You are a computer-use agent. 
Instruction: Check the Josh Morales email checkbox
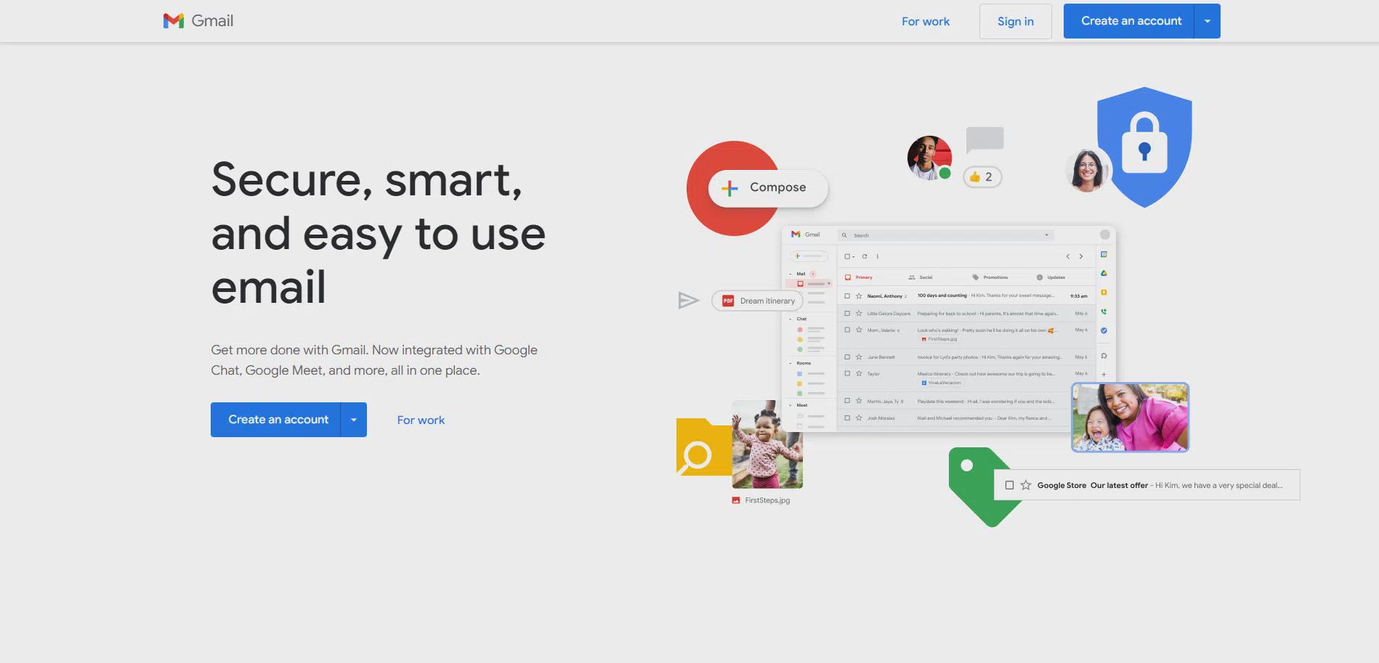click(847, 418)
